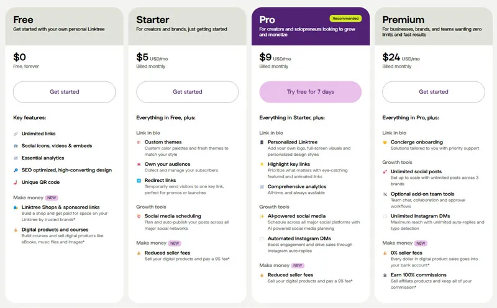This screenshot has width=497, height=308.
Task: Click the Unlimited links chain icon
Action: click(16, 134)
